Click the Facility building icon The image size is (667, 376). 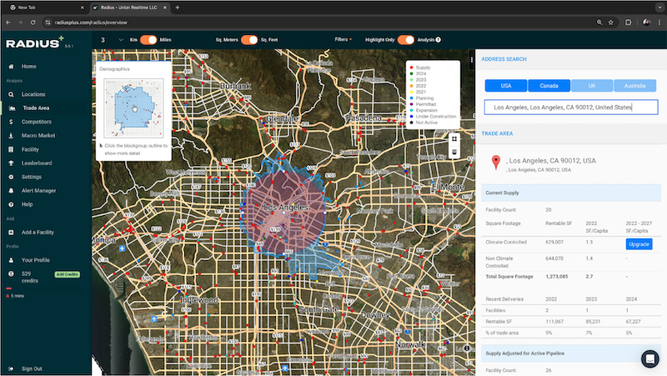coord(11,149)
